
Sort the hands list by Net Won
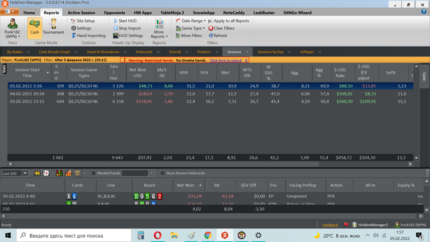click(x=189, y=185)
